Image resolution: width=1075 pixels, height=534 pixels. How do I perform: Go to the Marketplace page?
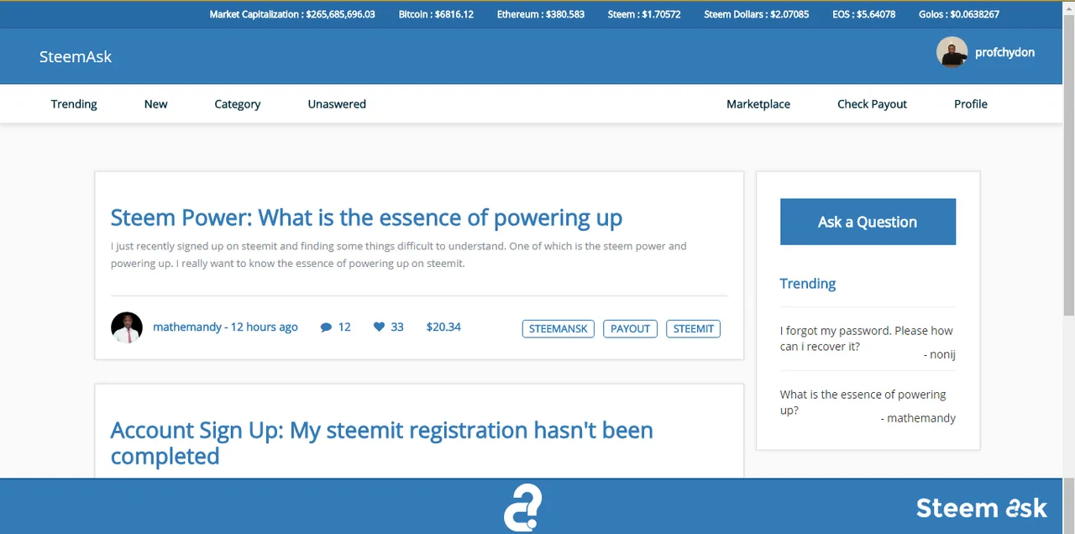[x=758, y=104]
